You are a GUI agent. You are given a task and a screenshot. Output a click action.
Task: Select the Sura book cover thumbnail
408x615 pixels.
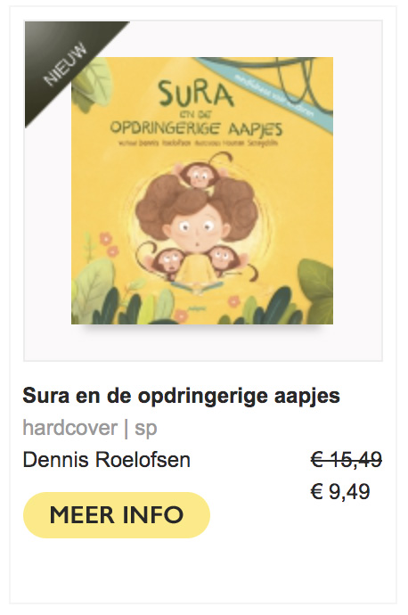point(202,191)
